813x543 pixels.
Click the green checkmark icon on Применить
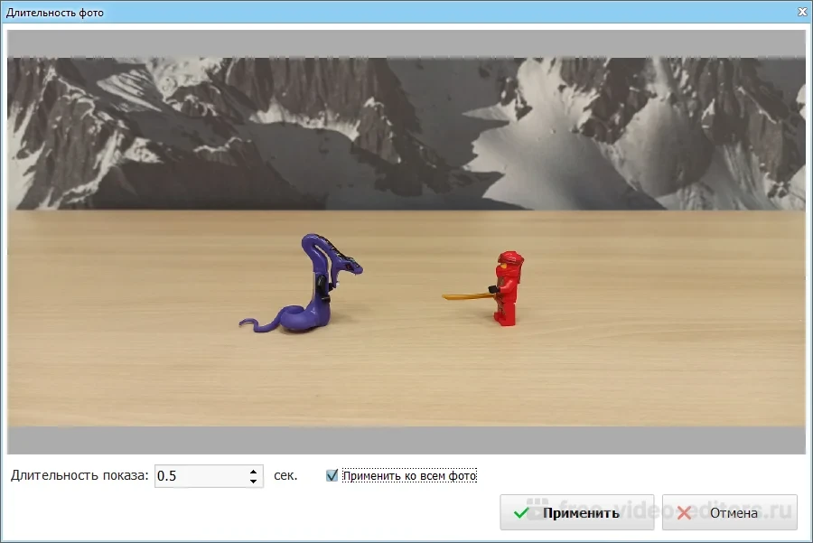(521, 512)
